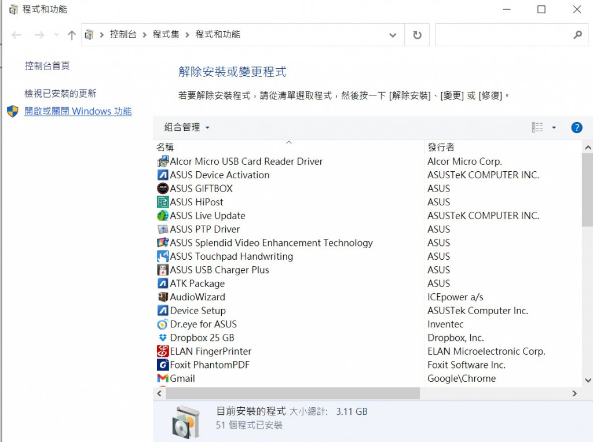Click the ASUS Live Update globe icon
593x442 pixels.
[x=163, y=216]
